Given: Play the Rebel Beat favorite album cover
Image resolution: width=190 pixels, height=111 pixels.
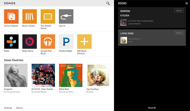Looking at the screenshot, I should click(x=71, y=75).
